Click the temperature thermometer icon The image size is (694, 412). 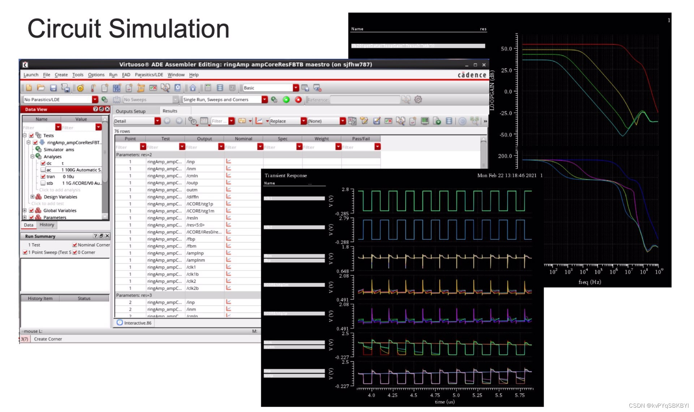point(93,88)
